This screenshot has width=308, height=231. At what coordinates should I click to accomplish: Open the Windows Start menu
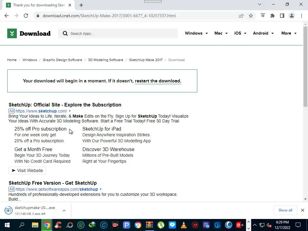7,225
